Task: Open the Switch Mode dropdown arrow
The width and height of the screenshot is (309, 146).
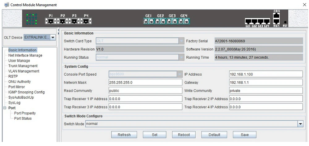Action: point(300,124)
